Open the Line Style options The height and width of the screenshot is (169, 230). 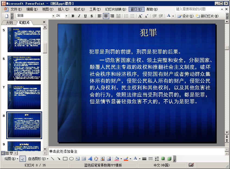pos(144,159)
